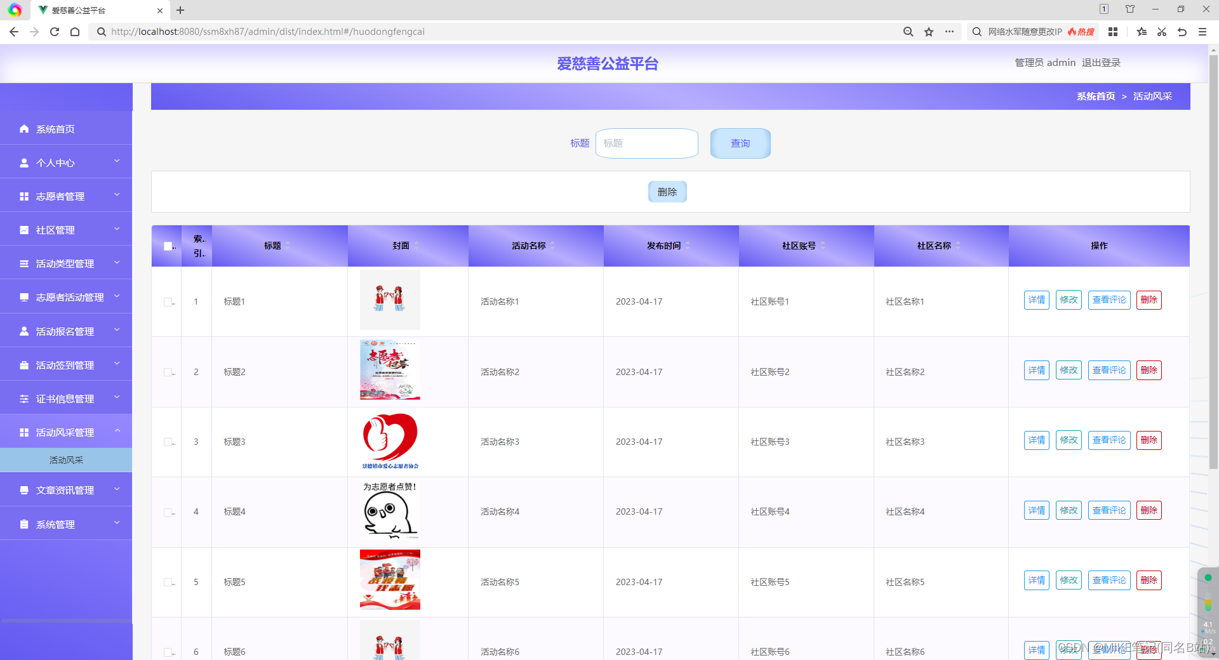Image resolution: width=1219 pixels, height=660 pixels.
Task: Open the favorites list icon
Action: click(x=1142, y=32)
